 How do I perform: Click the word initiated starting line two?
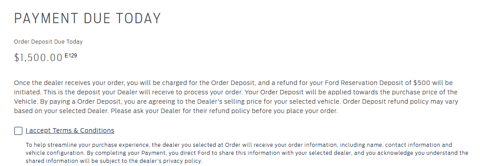point(28,92)
